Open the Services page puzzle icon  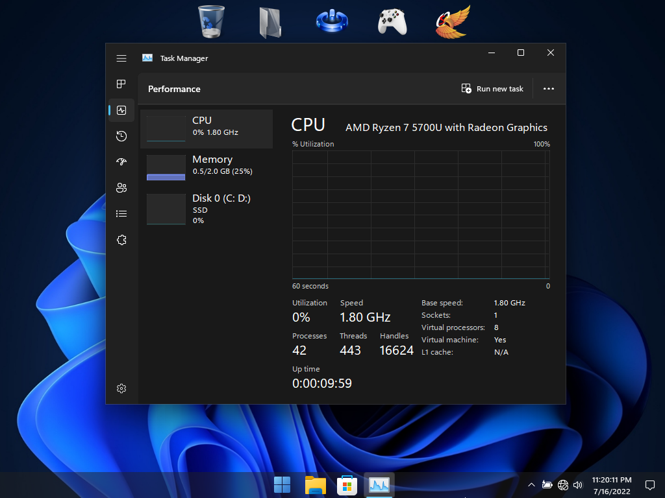point(121,240)
